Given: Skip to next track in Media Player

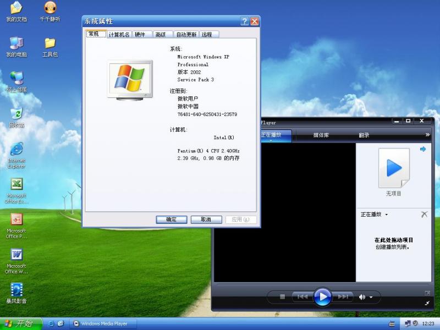Looking at the screenshot, I should coord(343,296).
